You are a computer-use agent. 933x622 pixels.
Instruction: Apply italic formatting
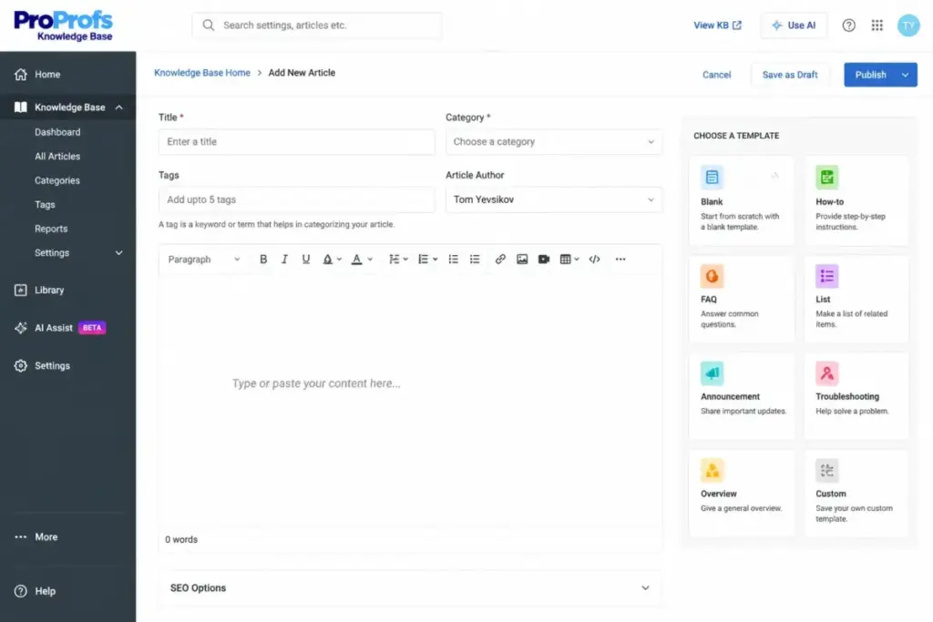(x=284, y=260)
